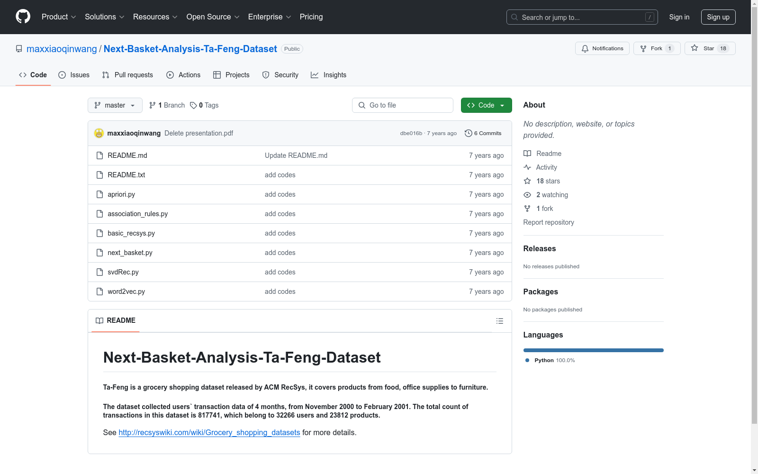Click the Python language bar
This screenshot has height=474, width=758.
(x=594, y=350)
